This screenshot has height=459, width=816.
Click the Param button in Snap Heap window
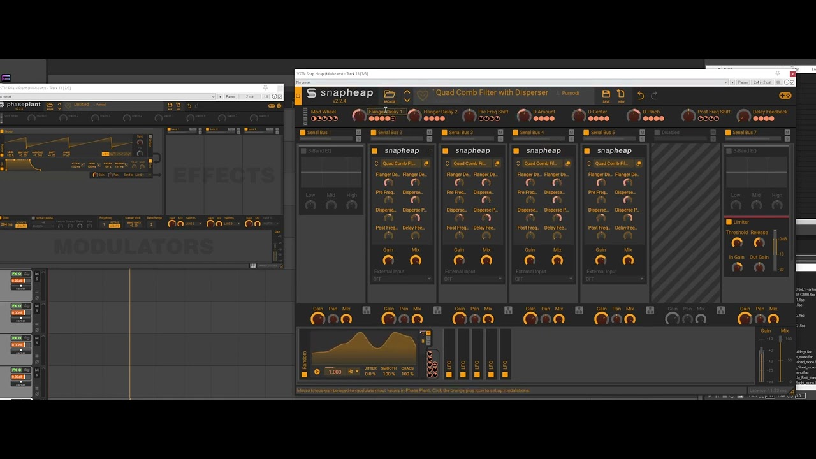(x=743, y=82)
